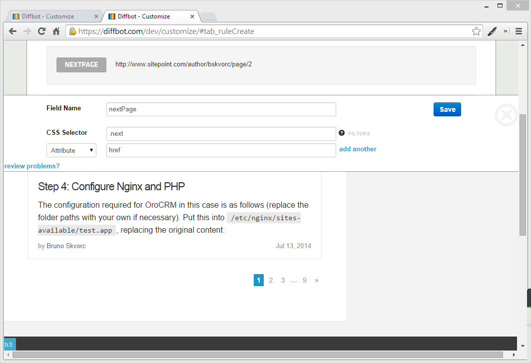Image resolution: width=531 pixels, height=363 pixels.
Task: Click the Diffbot quill extension icon
Action: pyautogui.click(x=492, y=31)
